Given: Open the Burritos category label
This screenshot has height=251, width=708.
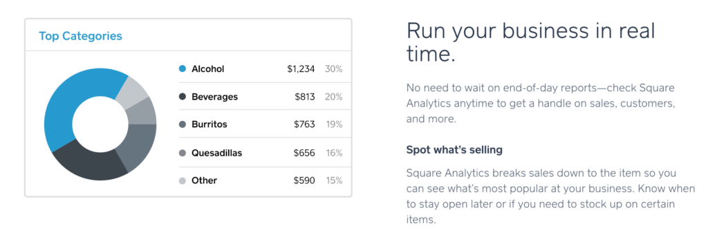Looking at the screenshot, I should click(x=209, y=124).
